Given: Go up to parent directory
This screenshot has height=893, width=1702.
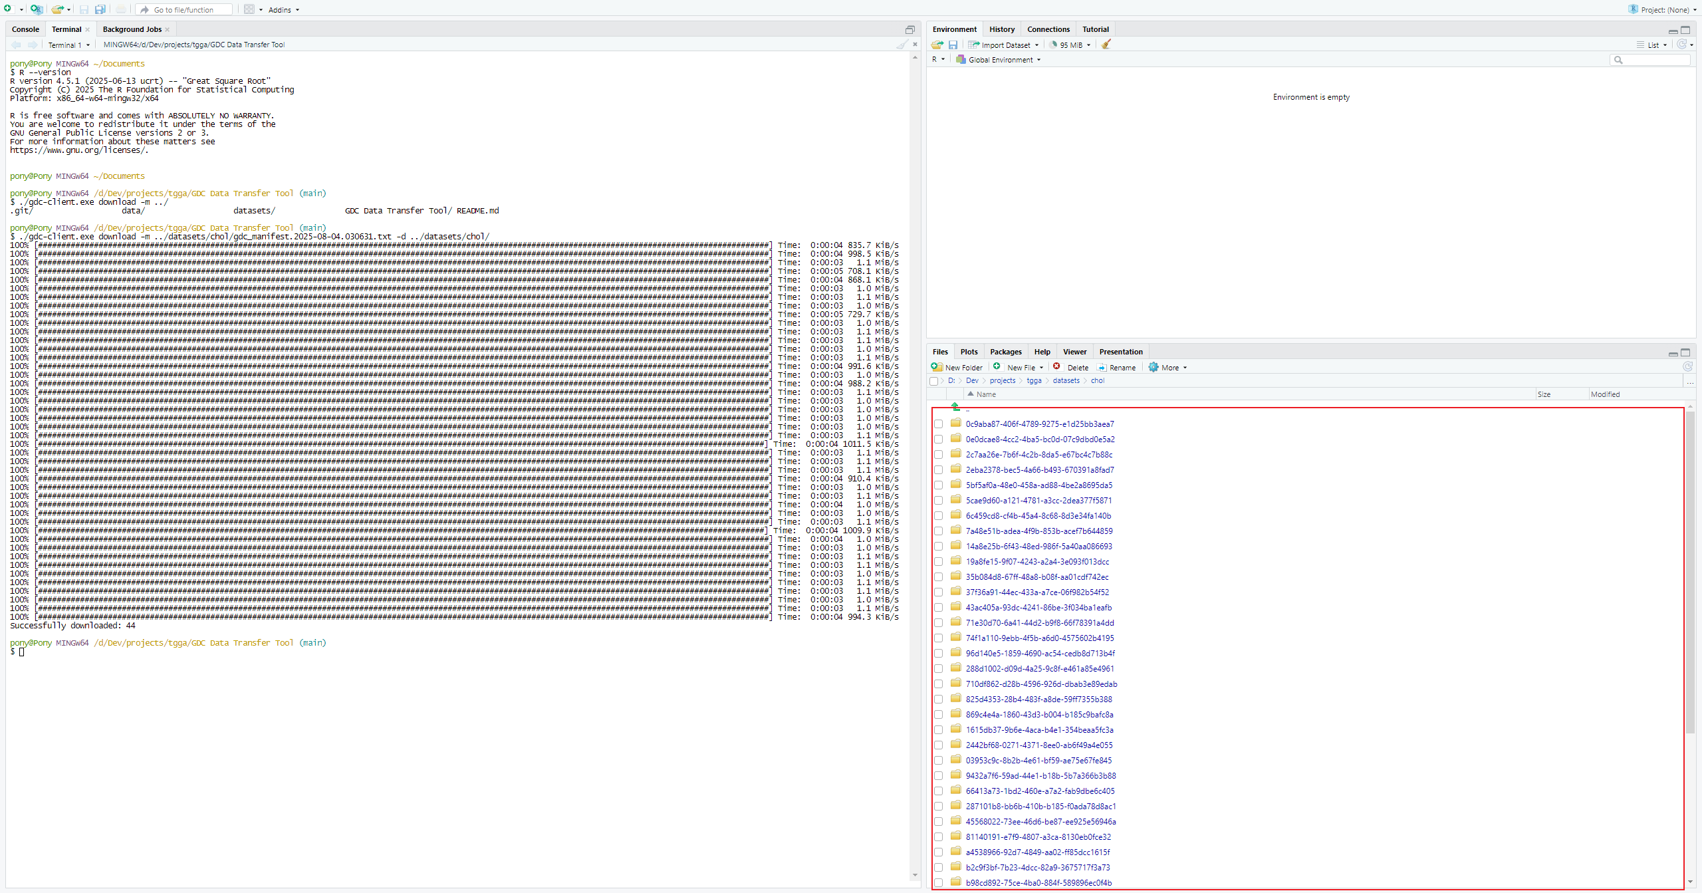Looking at the screenshot, I should (x=955, y=407).
